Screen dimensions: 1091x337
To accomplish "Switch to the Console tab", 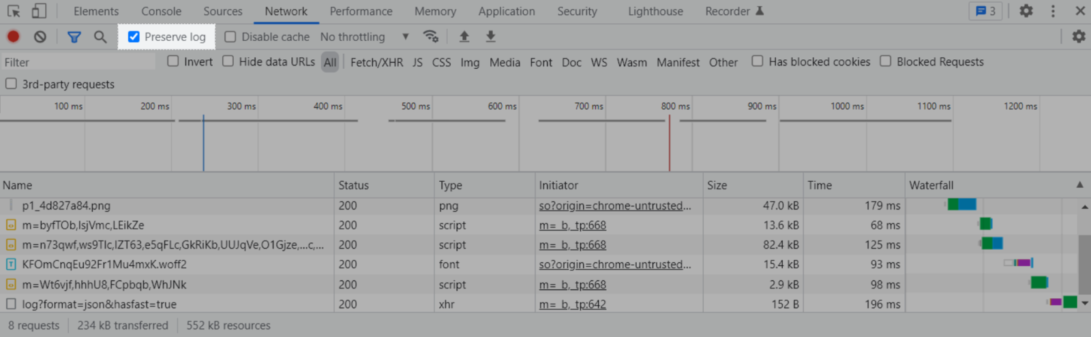I will pyautogui.click(x=162, y=12).
